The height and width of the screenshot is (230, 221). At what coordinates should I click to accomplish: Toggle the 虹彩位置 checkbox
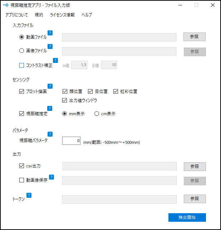[x=116, y=91]
